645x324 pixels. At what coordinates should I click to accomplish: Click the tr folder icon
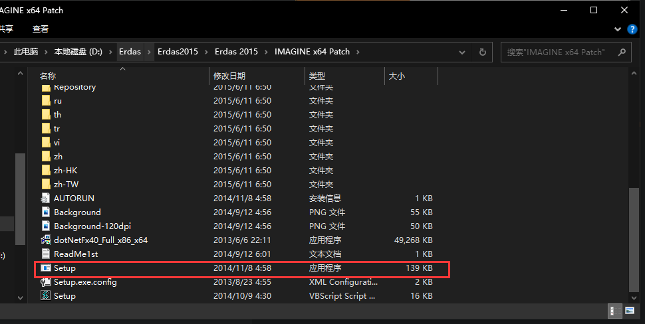point(46,129)
